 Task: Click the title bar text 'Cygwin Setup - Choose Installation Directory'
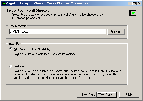pos(47,3)
